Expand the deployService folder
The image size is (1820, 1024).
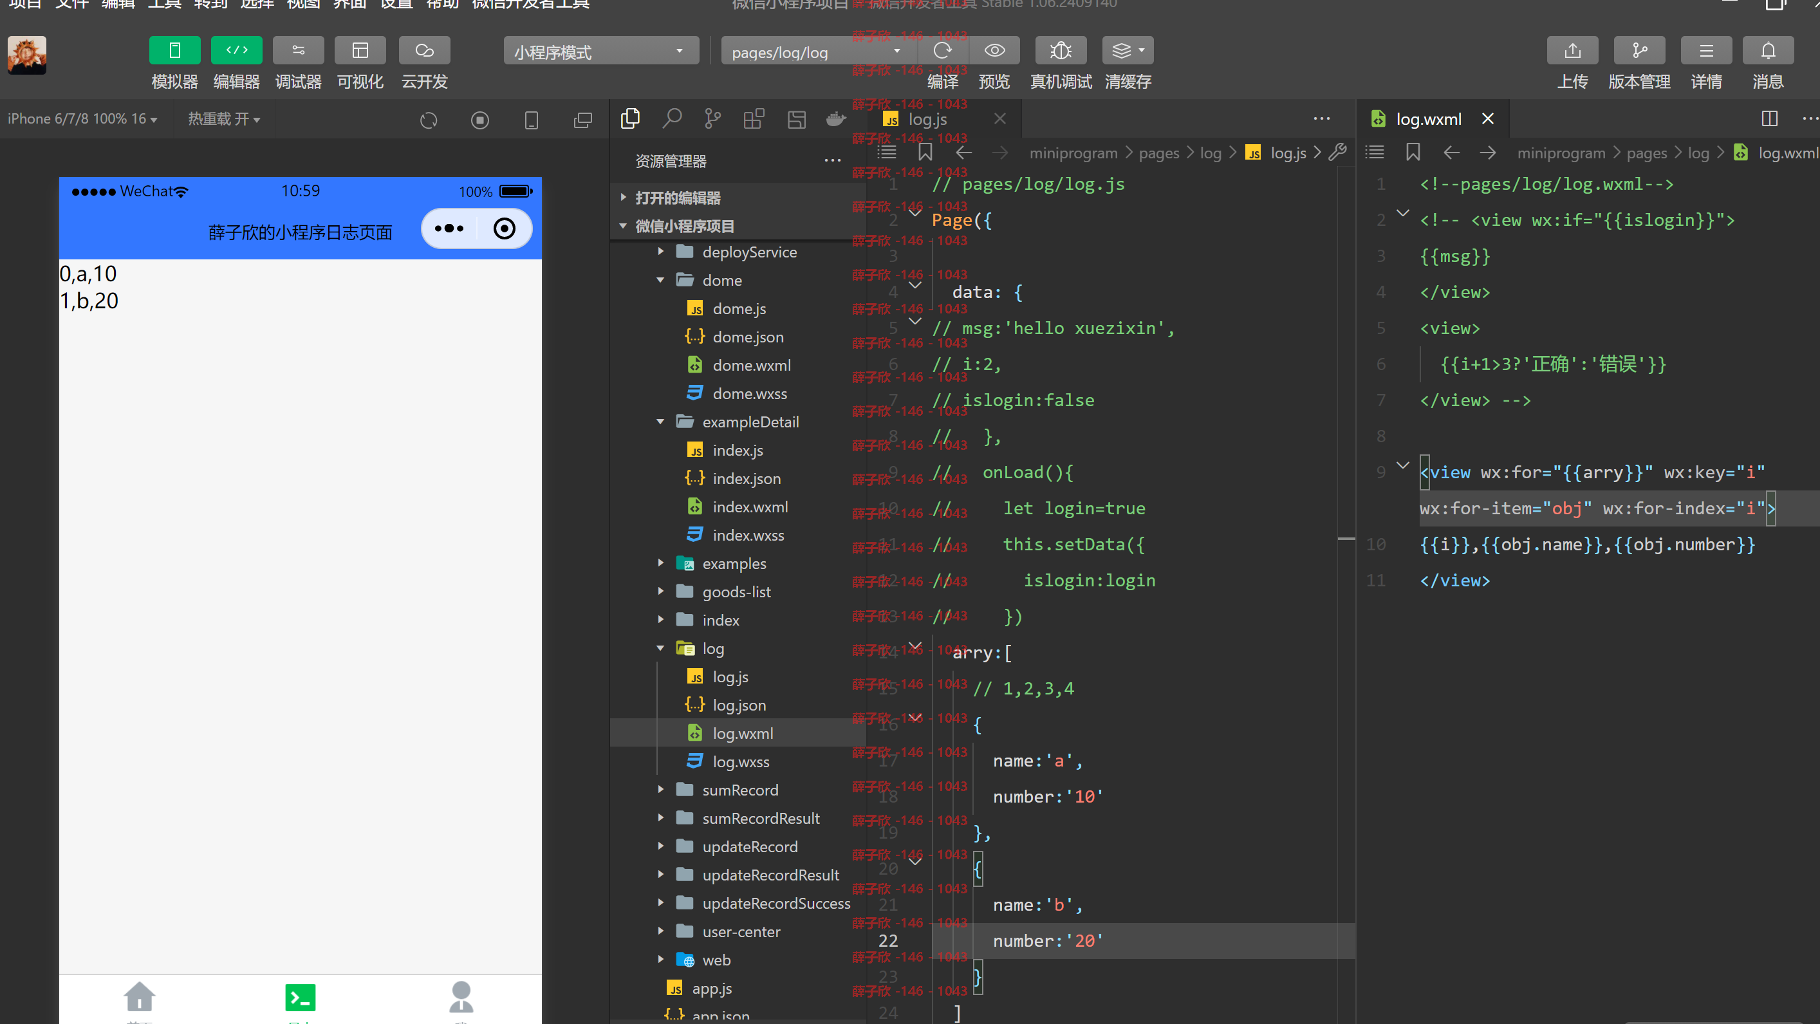click(738, 252)
